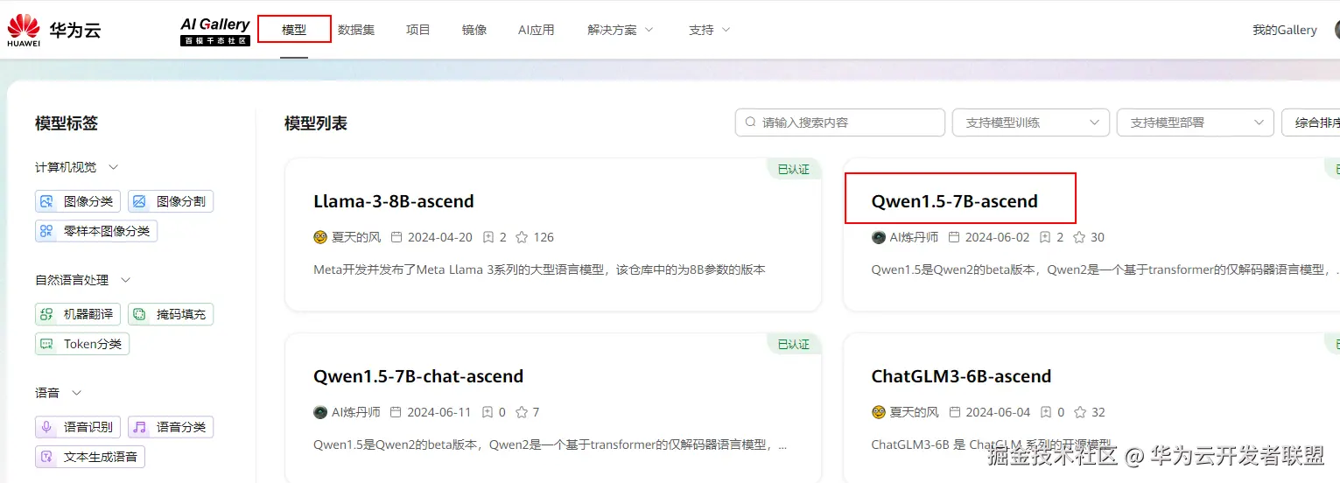Filter by 图像分类 tag
Viewport: 1340px width, 483px height.
click(x=76, y=201)
